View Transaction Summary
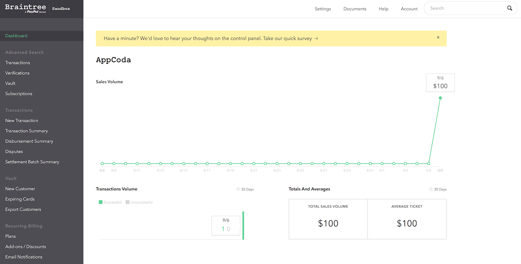Screen dimensions: 521x264 (26, 131)
